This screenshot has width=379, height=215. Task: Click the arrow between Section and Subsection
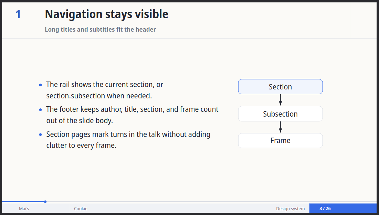click(x=281, y=100)
